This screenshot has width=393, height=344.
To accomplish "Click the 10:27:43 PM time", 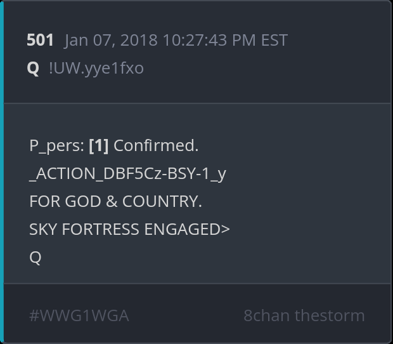I will [209, 40].
